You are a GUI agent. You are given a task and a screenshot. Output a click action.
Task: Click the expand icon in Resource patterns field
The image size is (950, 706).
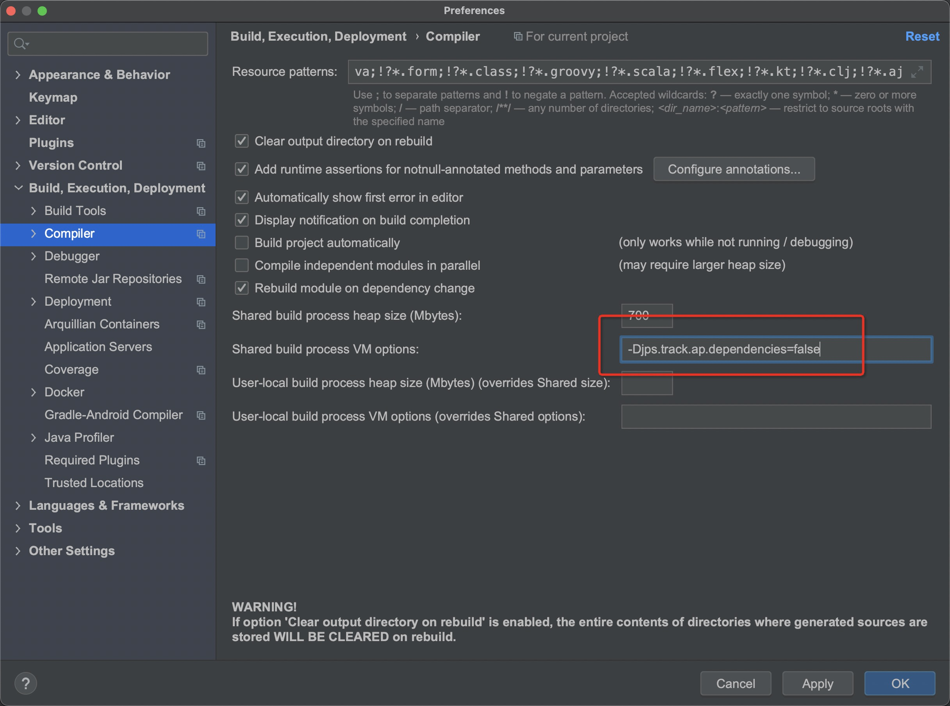(x=917, y=72)
